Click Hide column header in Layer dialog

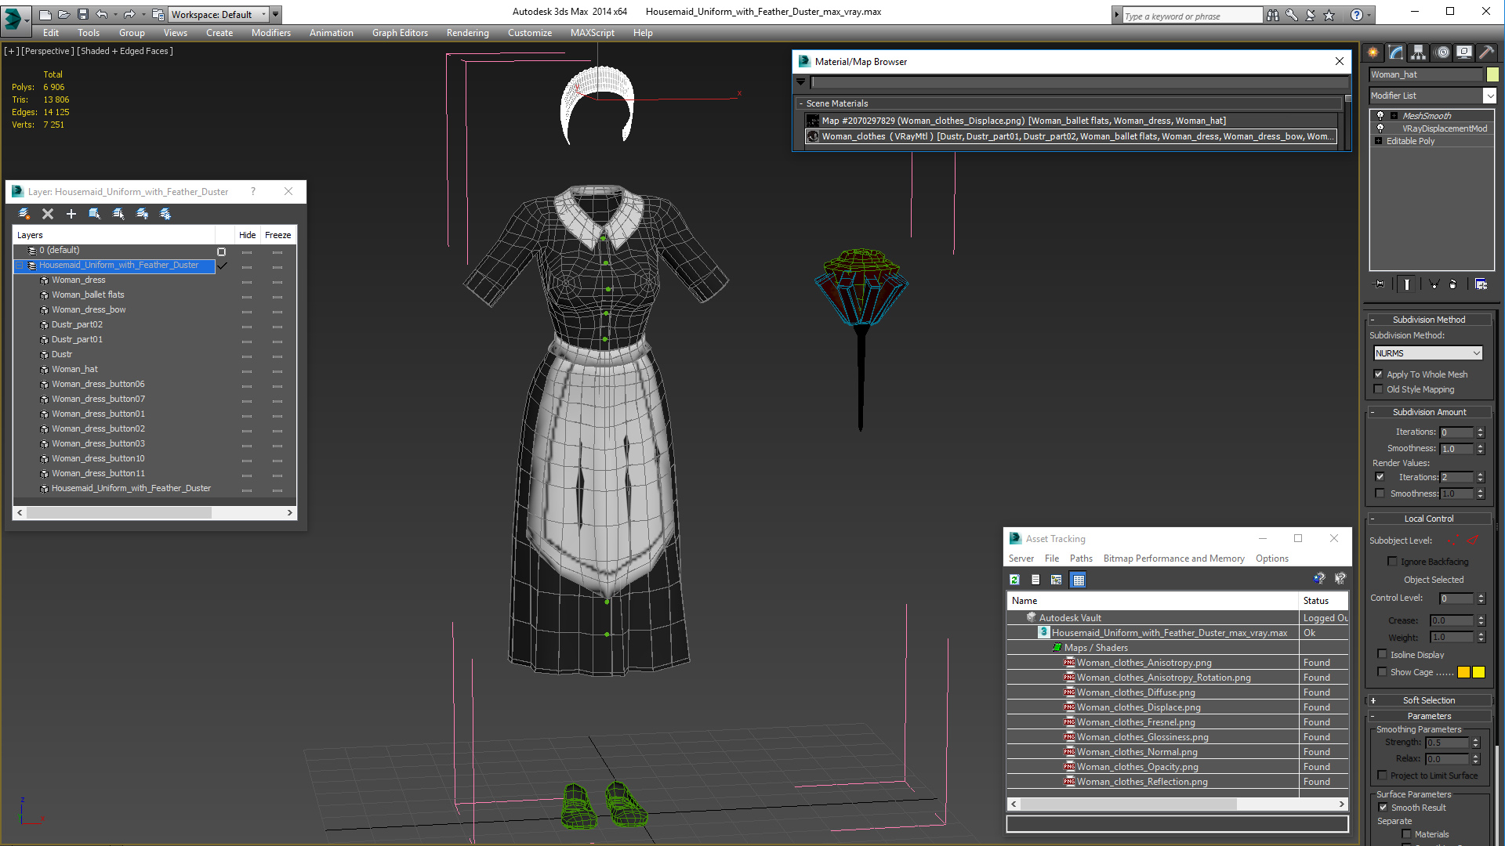[247, 235]
